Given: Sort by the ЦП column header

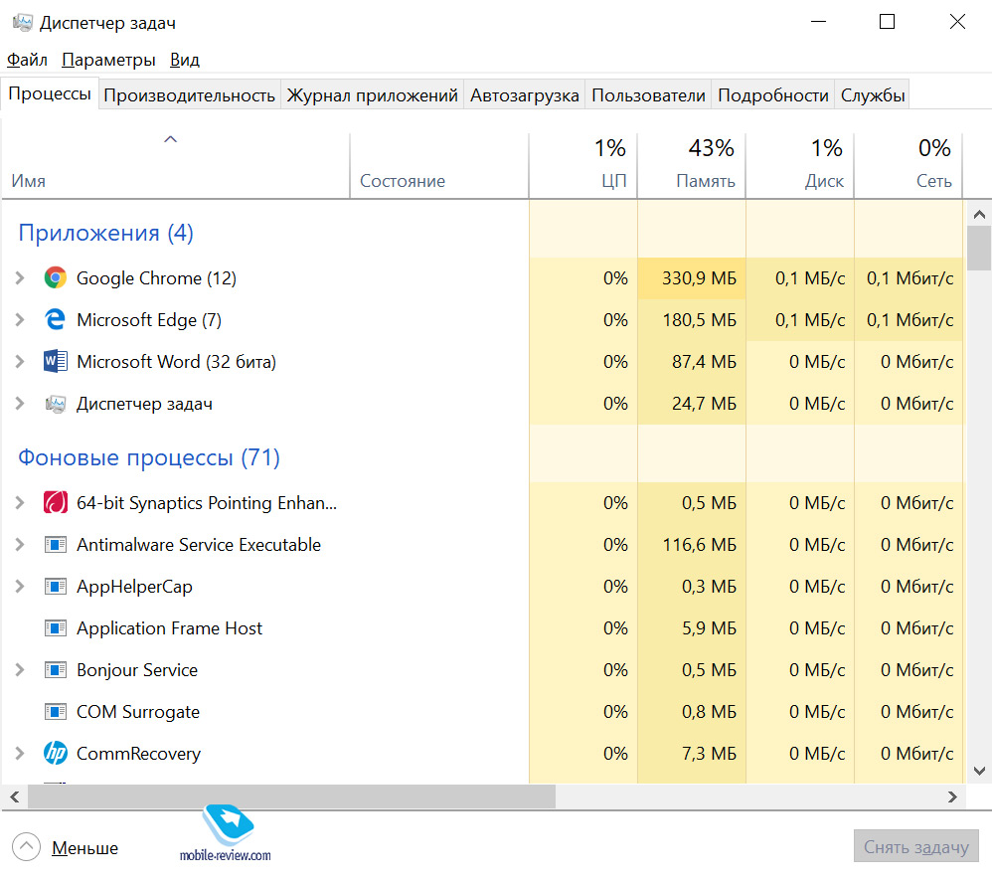Looking at the screenshot, I should click(x=582, y=166).
